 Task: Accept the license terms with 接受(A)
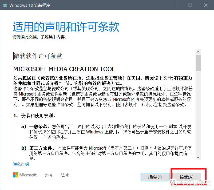pyautogui.click(x=187, y=177)
